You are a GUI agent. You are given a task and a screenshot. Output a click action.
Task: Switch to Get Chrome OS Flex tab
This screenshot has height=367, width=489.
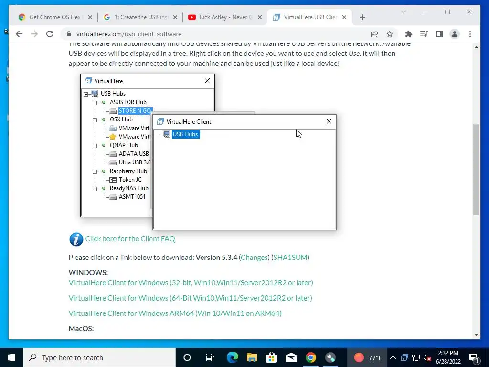pos(54,17)
